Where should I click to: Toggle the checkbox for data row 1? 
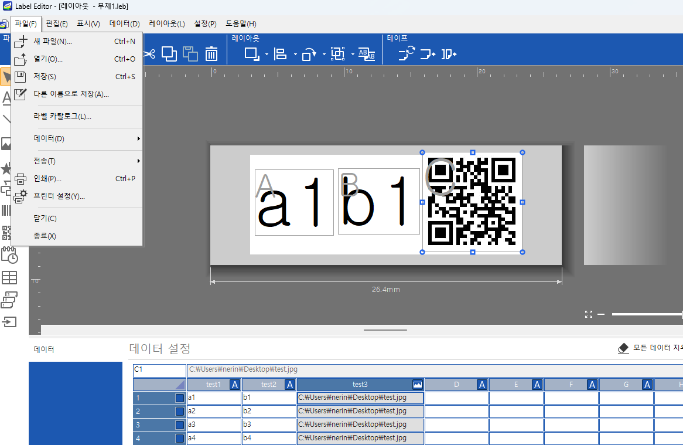(x=179, y=398)
